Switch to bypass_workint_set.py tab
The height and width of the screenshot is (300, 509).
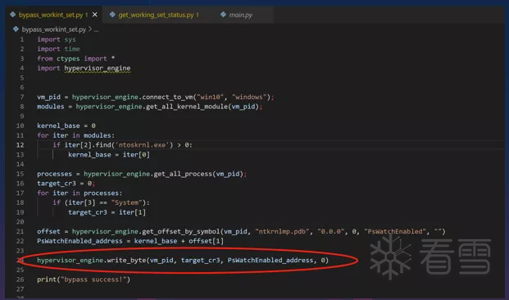(x=51, y=15)
